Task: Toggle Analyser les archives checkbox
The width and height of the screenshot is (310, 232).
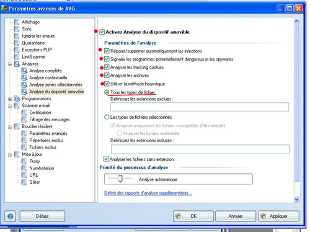Action: (x=107, y=75)
